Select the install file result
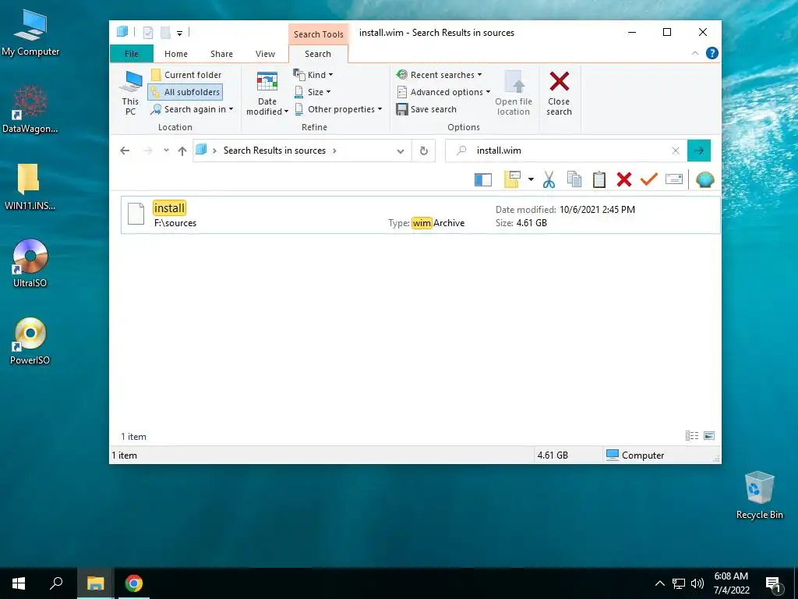This screenshot has height=599, width=798. (x=420, y=215)
